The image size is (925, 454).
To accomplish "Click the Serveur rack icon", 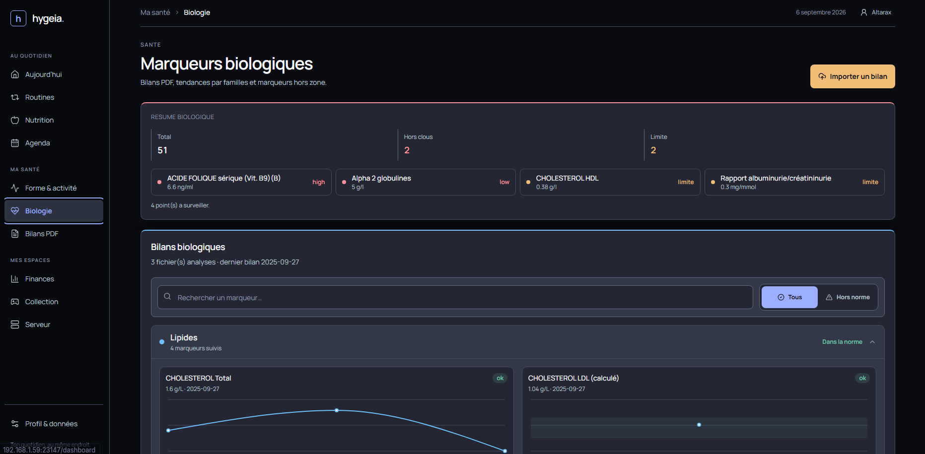I will coord(15,324).
